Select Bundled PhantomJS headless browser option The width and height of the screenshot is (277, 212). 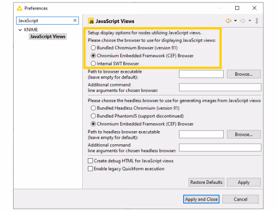tap(94, 116)
